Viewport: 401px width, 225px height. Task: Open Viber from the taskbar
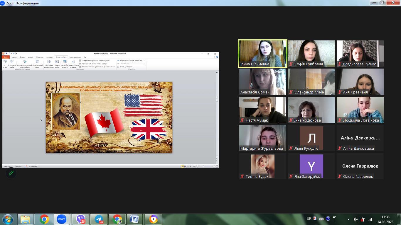tap(80, 219)
